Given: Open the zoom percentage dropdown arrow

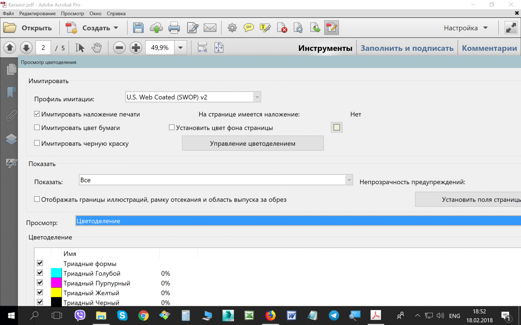Looking at the screenshot, I should (180, 48).
